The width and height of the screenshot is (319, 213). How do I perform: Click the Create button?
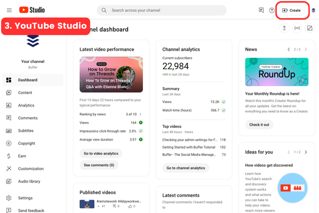pos(291,11)
